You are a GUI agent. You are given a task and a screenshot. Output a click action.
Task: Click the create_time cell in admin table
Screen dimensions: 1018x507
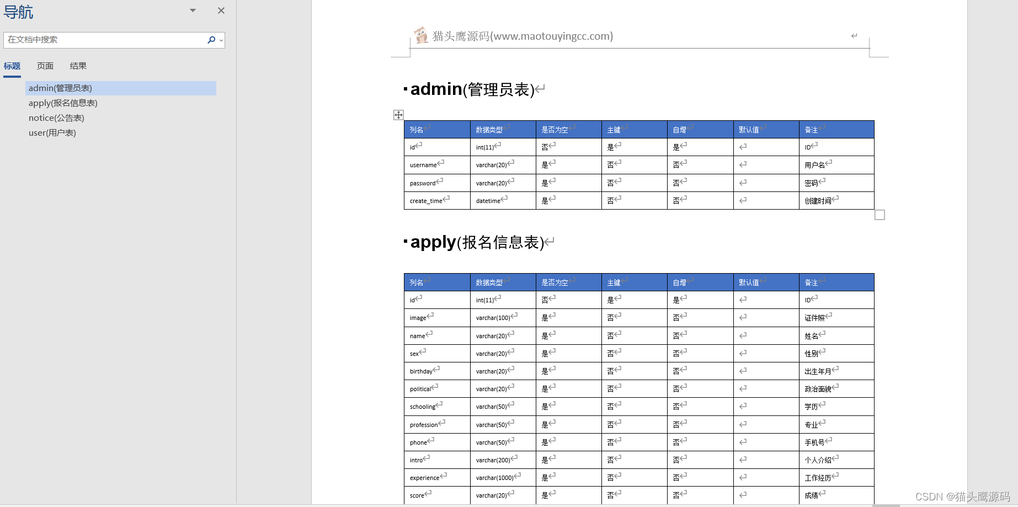[x=437, y=201]
